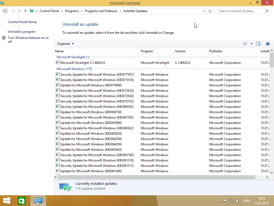
Task: Click the horizontal scrollbar left arrow
Action: coord(56,177)
